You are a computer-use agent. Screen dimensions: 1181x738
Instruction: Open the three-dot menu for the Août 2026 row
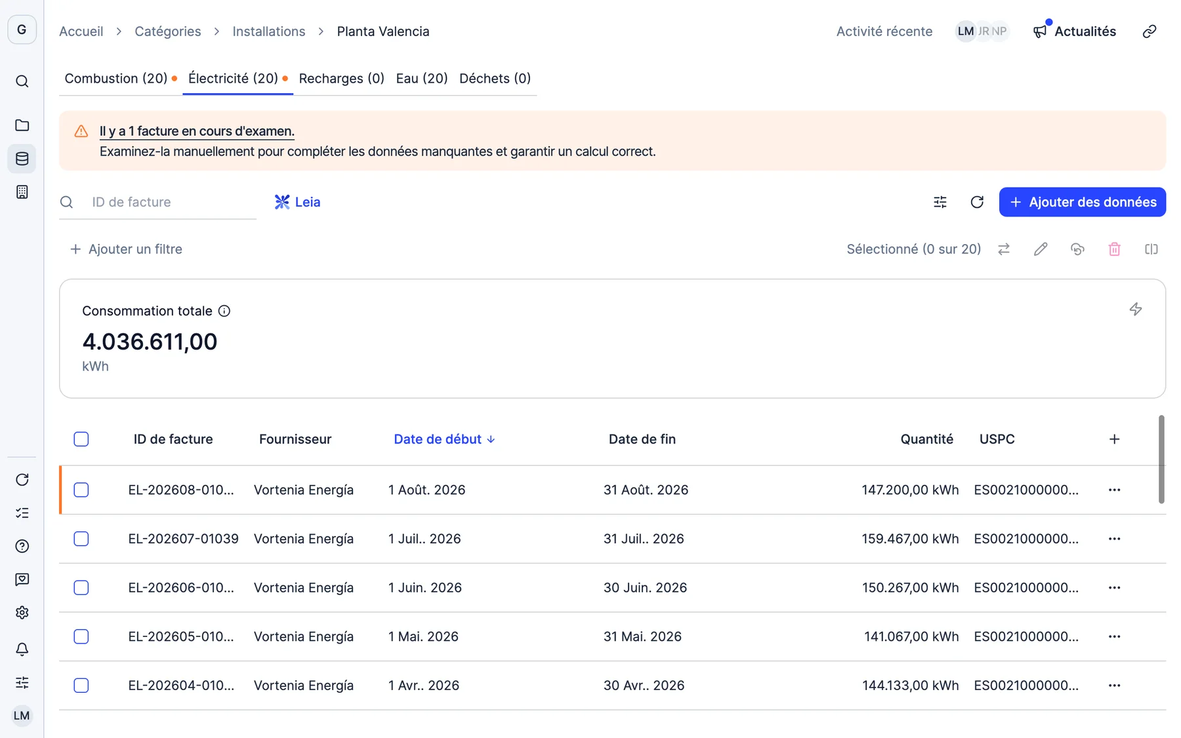coord(1114,490)
